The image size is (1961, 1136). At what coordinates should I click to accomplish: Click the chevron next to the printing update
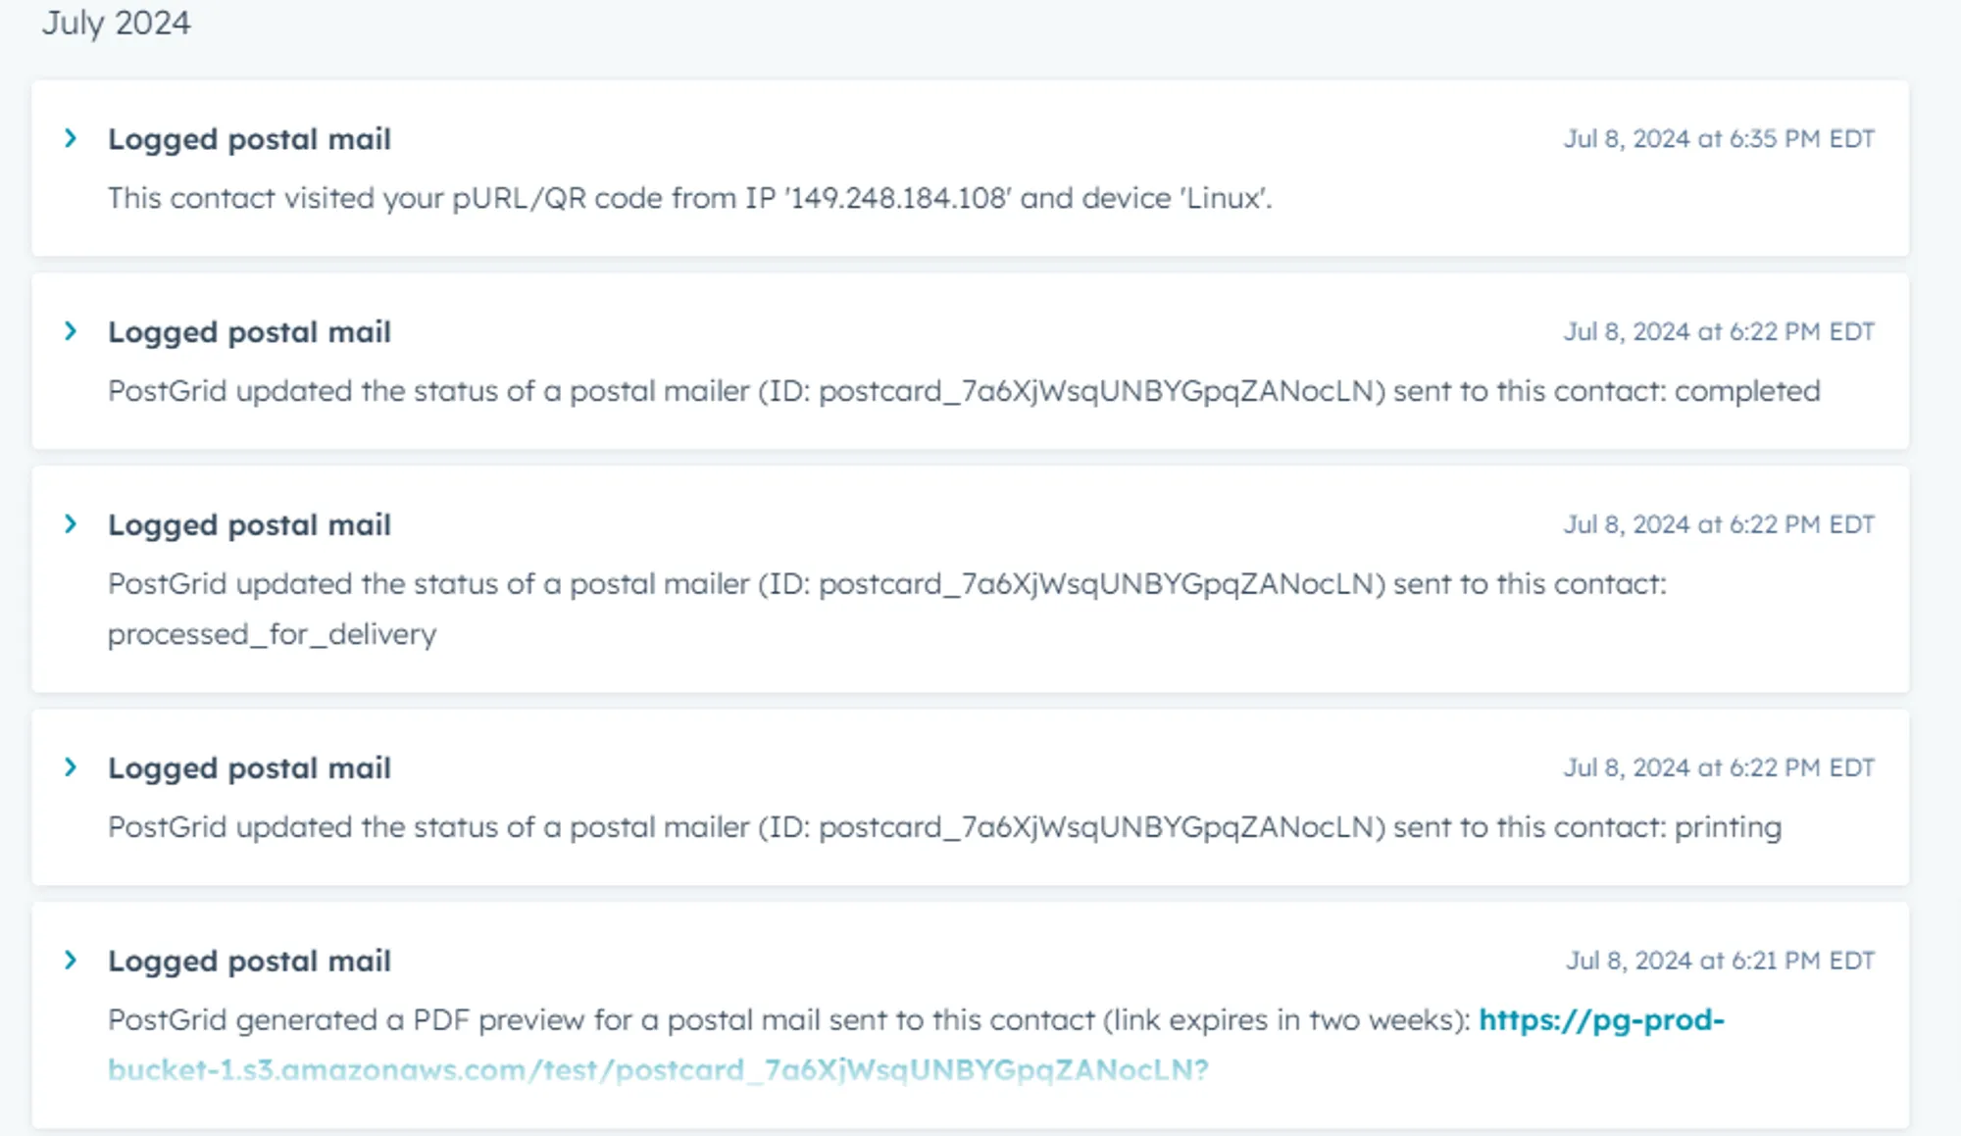73,767
